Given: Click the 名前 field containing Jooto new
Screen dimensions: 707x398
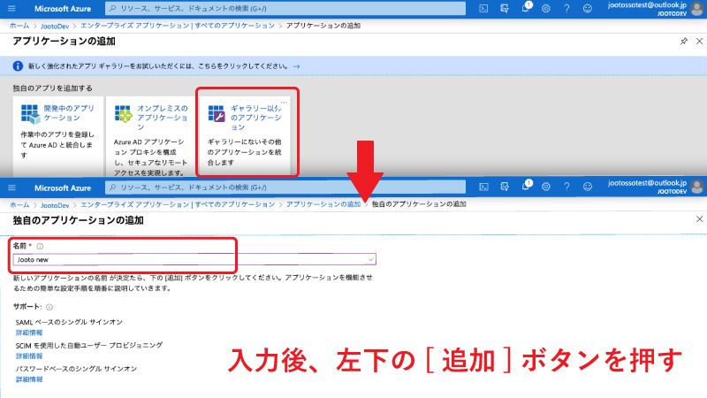Looking at the screenshot, I should (194, 259).
